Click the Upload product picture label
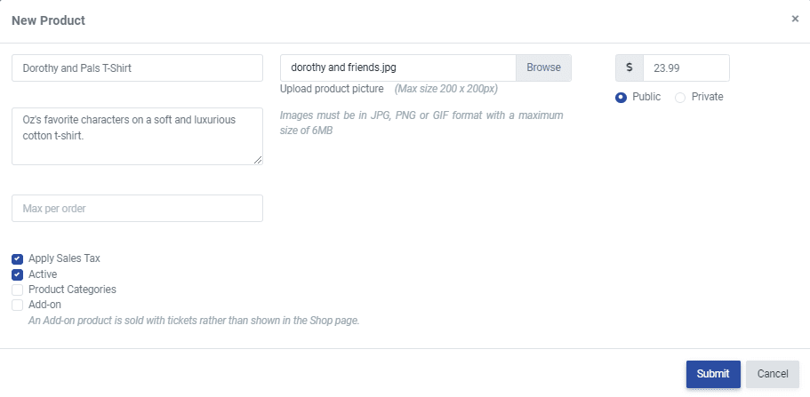 [x=332, y=89]
